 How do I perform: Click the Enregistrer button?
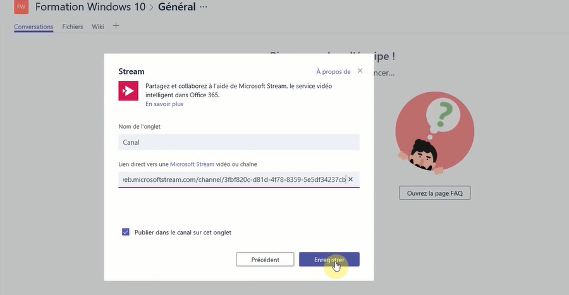point(329,260)
